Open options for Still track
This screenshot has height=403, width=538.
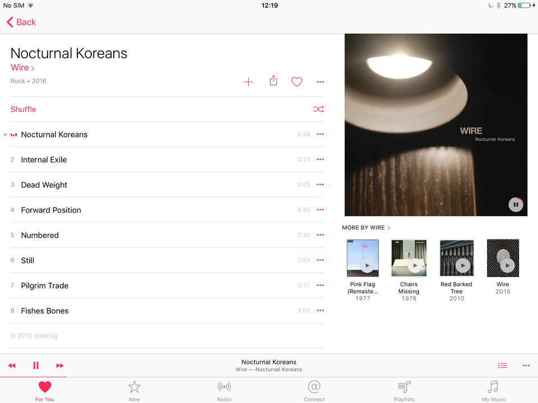click(320, 260)
